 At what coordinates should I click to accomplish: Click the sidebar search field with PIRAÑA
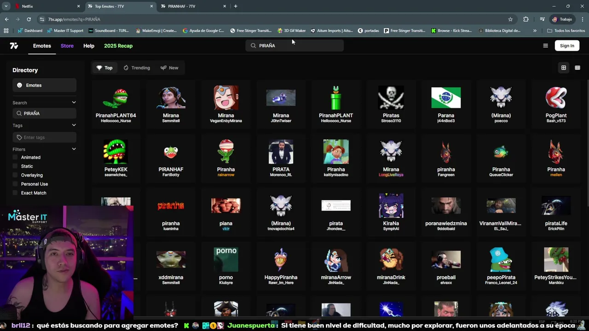(x=44, y=113)
